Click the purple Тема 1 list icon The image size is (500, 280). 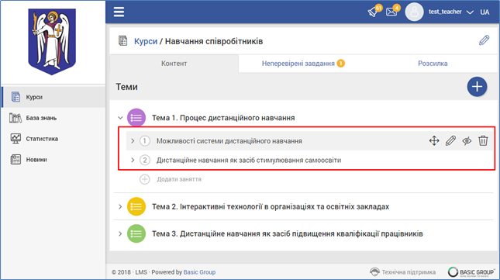[136, 118]
